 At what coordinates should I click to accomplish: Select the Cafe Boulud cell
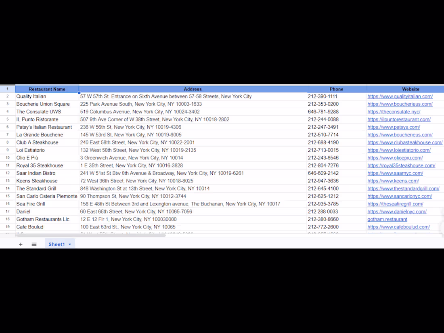(x=47, y=227)
